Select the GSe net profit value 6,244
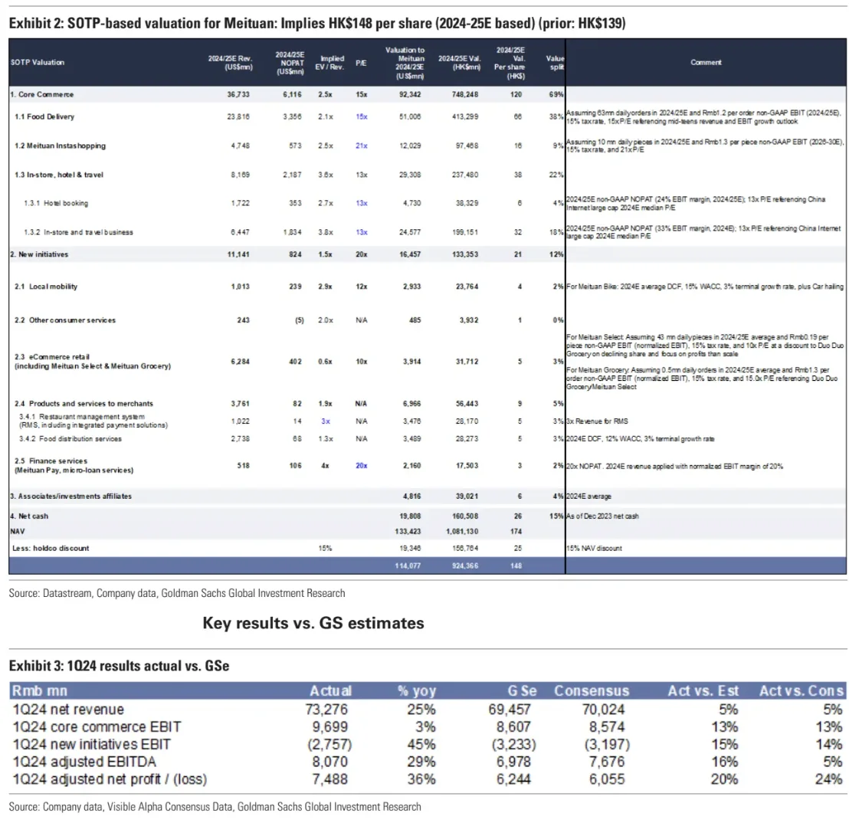 (x=513, y=779)
